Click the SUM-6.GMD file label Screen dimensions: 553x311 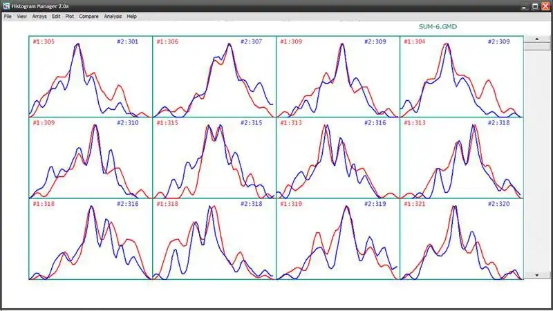438,26
